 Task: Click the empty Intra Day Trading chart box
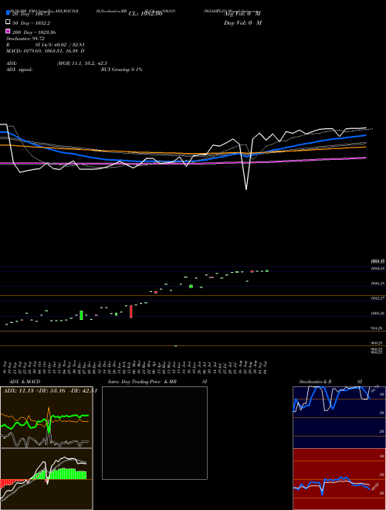point(154,433)
